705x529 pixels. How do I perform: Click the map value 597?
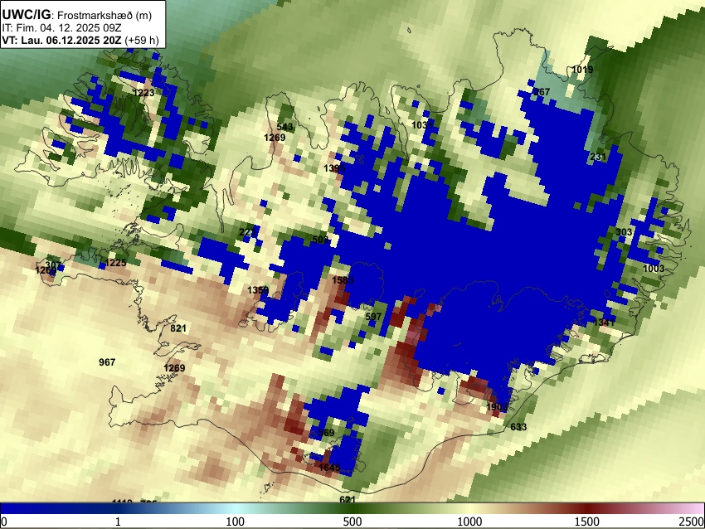(373, 317)
